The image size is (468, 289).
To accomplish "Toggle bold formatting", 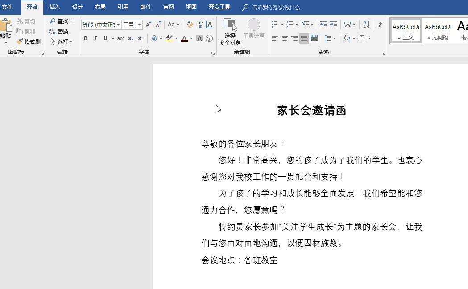I will 86,38.
